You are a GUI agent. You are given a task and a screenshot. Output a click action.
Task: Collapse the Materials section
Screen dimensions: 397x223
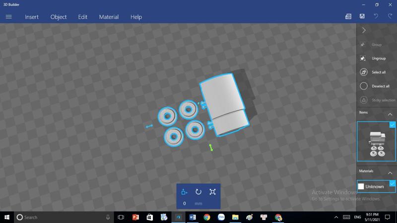(x=390, y=173)
